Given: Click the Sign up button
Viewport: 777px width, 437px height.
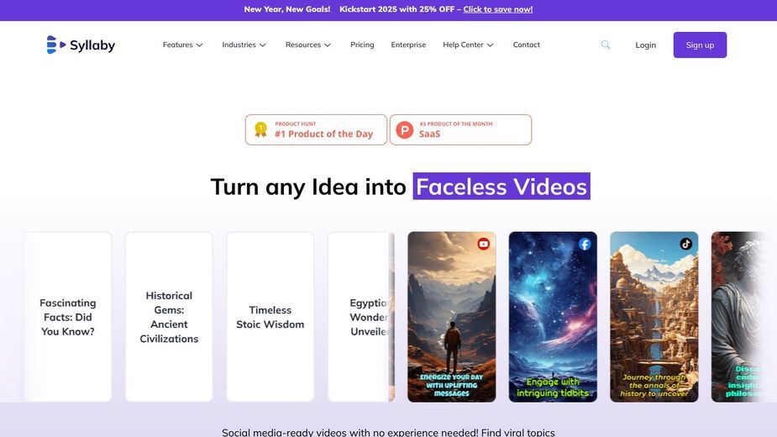Looking at the screenshot, I should 700,45.
